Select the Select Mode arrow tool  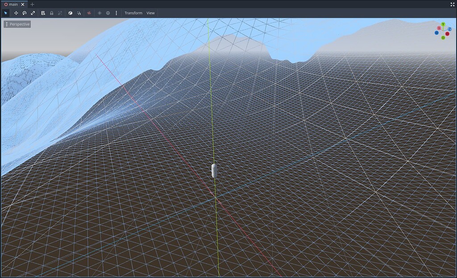(x=5, y=13)
